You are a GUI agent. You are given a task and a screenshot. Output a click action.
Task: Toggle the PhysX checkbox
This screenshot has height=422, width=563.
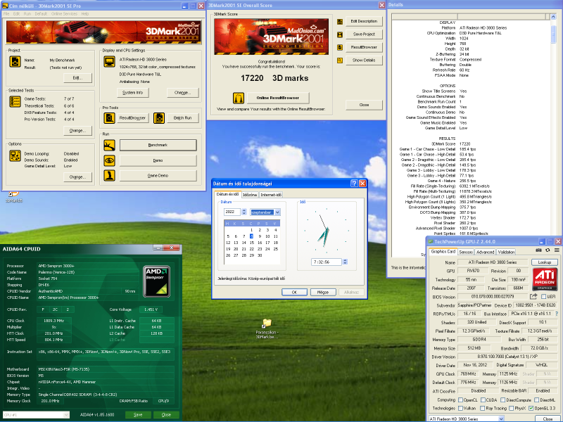tap(512, 409)
